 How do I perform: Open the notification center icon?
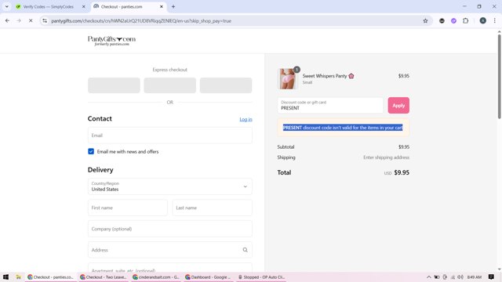[x=491, y=277]
